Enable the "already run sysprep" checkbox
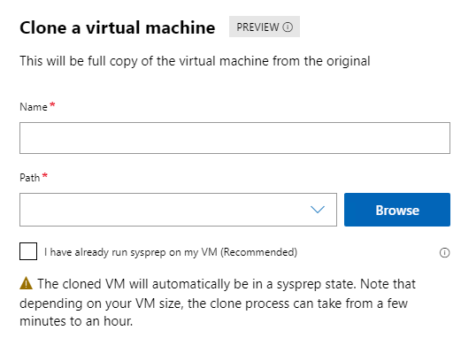 [28, 251]
